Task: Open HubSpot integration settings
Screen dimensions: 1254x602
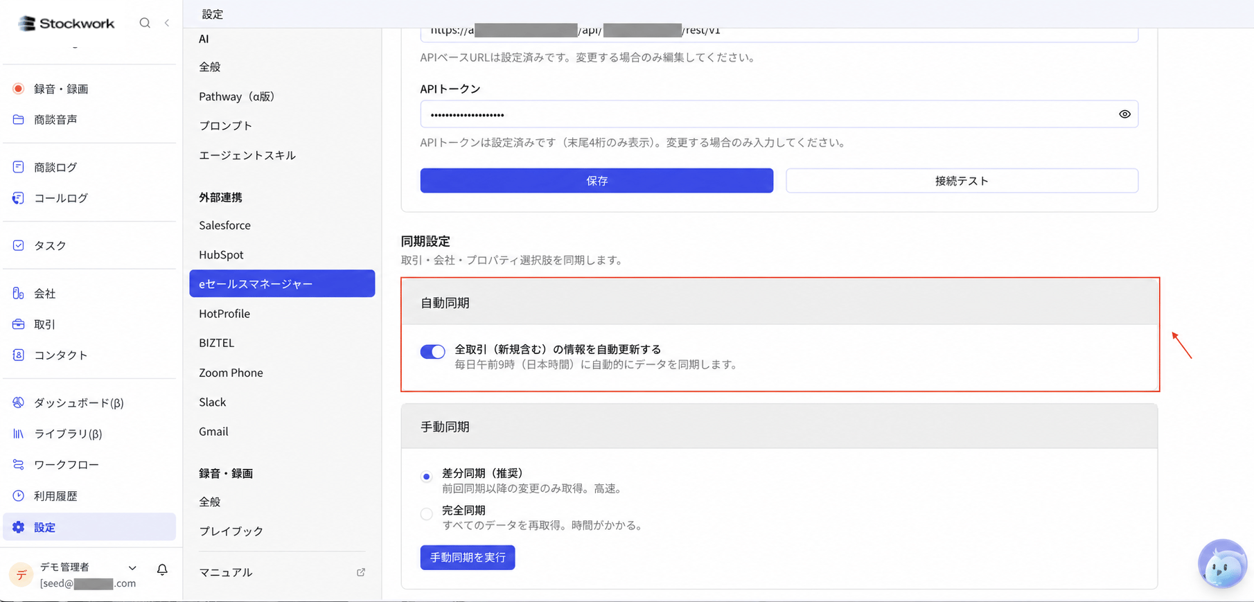Action: [221, 254]
